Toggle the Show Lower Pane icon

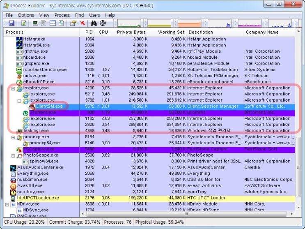(53, 23)
